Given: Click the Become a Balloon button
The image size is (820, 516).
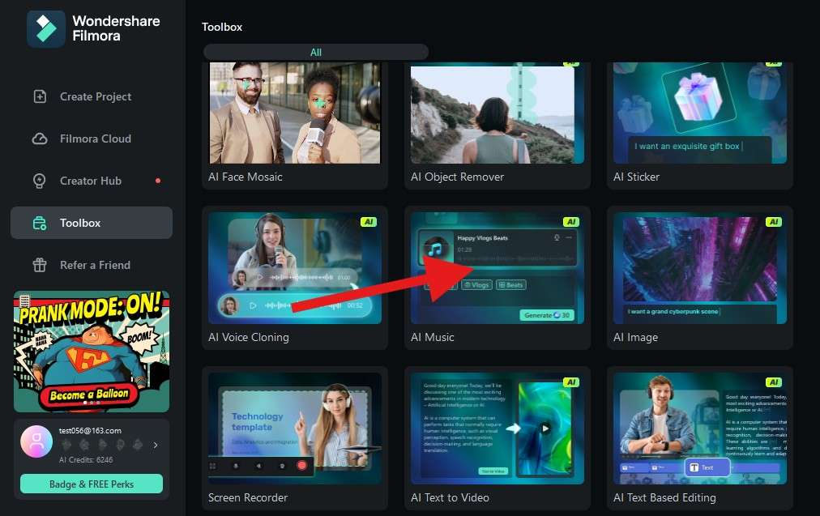Looking at the screenshot, I should [x=89, y=394].
